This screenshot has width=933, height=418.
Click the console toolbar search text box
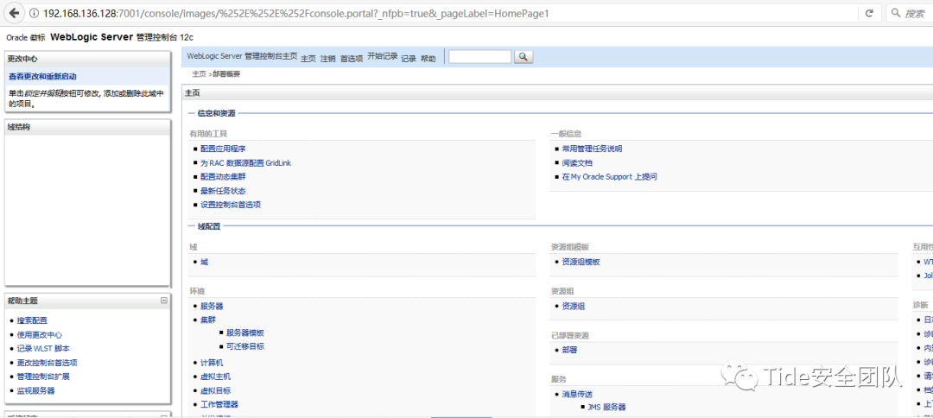pos(480,56)
